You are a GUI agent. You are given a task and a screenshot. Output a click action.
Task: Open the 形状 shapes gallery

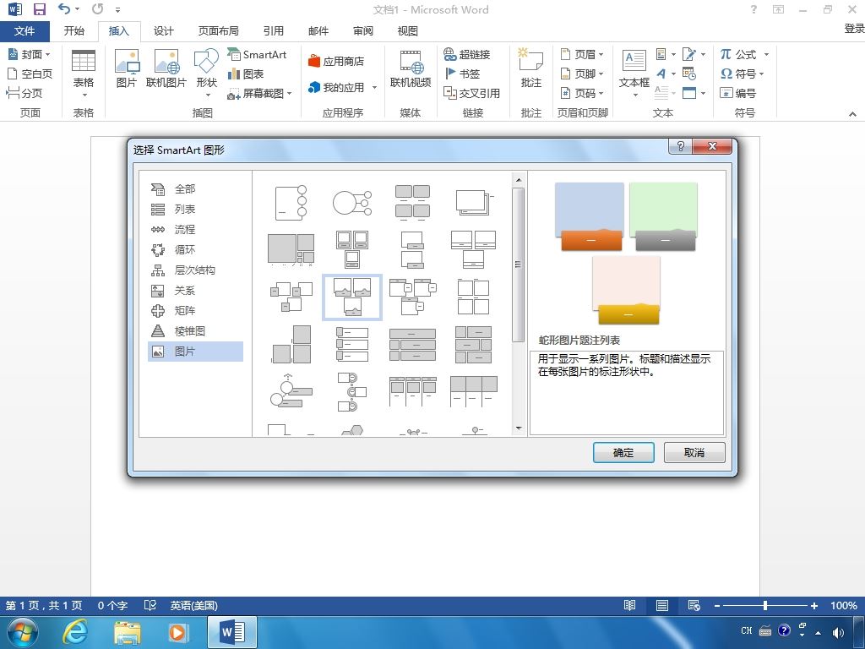[x=206, y=73]
